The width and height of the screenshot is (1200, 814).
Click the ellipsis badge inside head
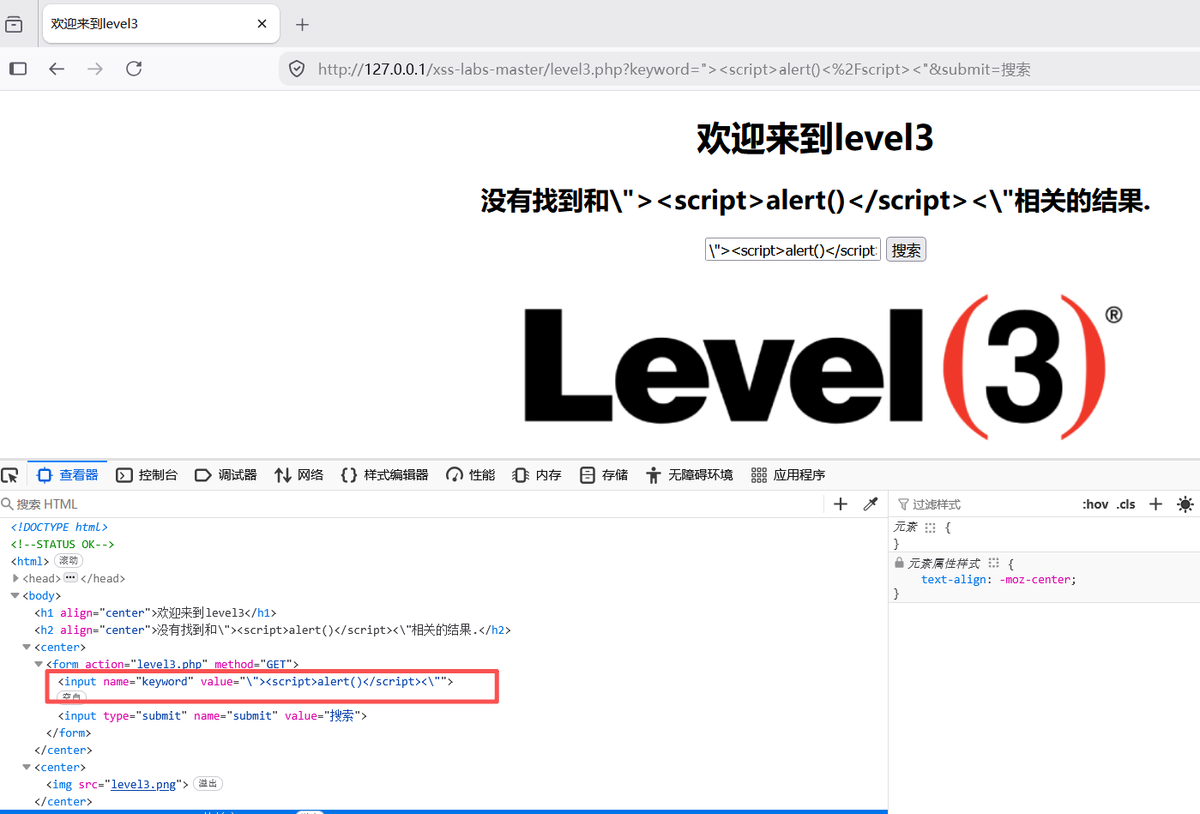(x=70, y=578)
